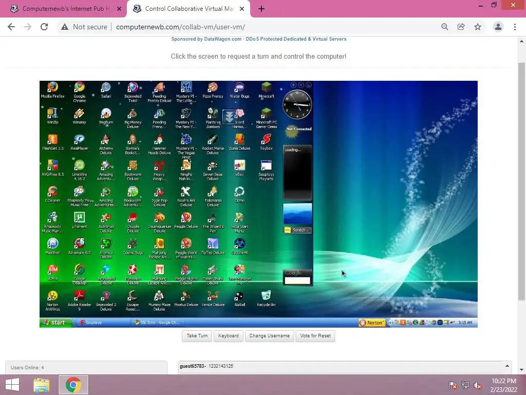Open the Zuma Deluxe desktop icon
Image resolution: width=526 pixels, height=395 pixels.
[239, 142]
